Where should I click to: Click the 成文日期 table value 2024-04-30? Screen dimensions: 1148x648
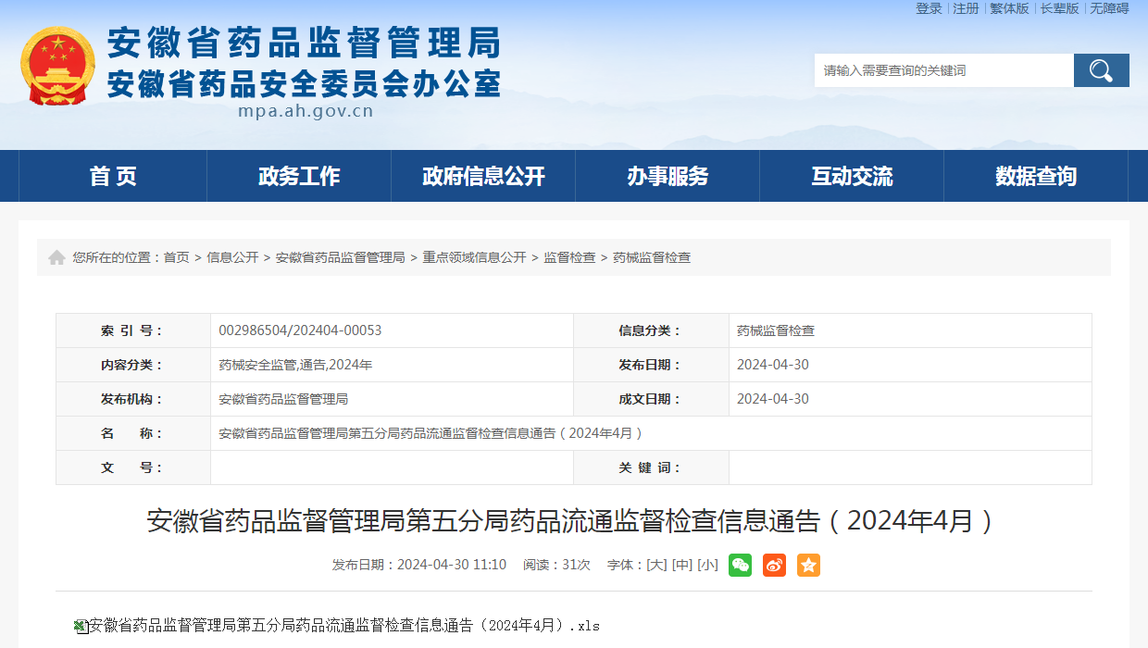773,399
